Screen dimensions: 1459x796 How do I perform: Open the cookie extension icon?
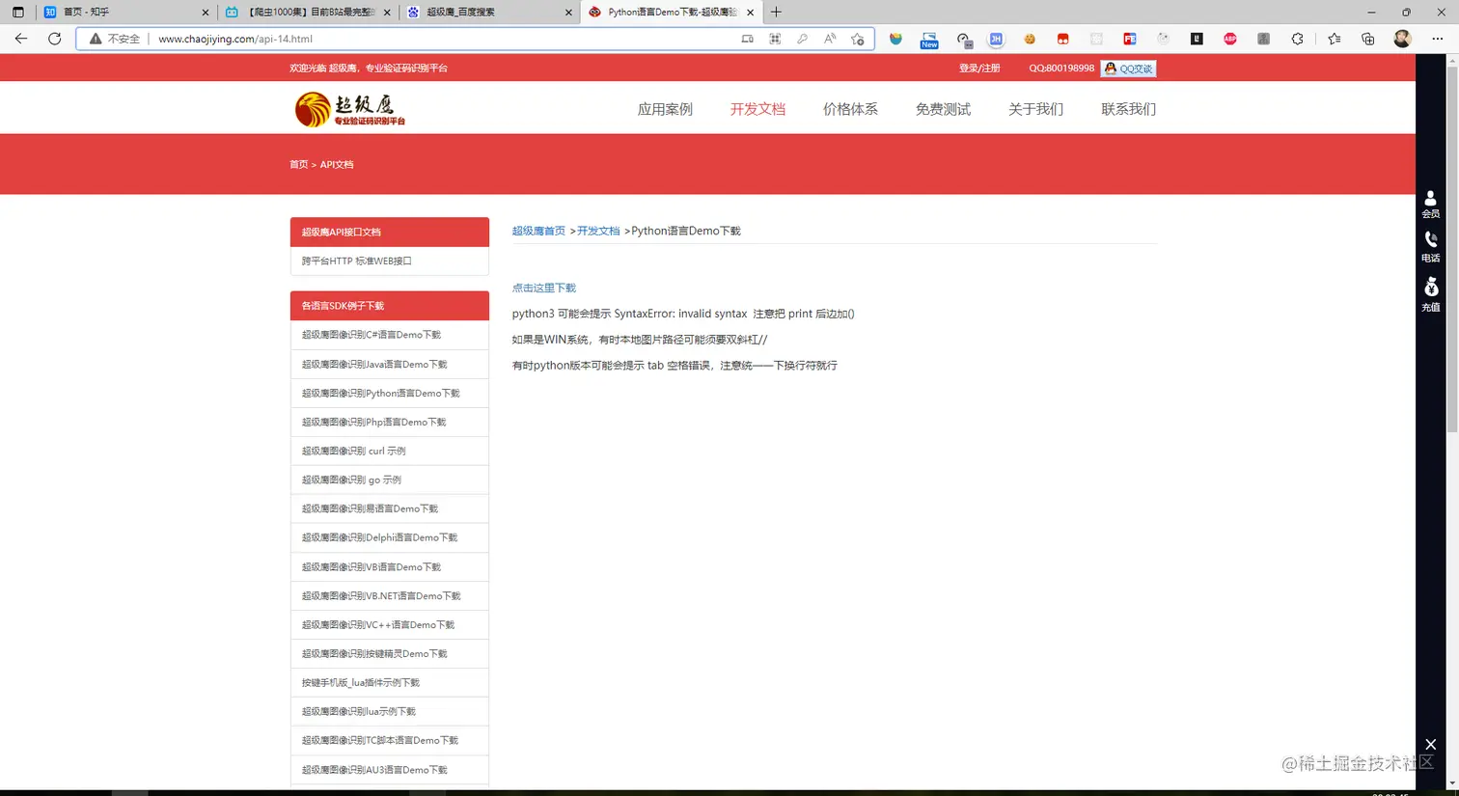pos(1030,39)
